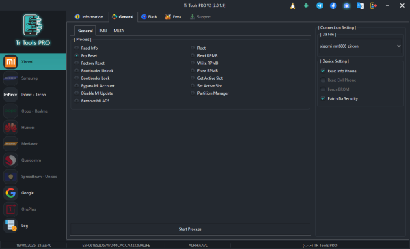Viewport: 410px width, 249px height.
Task: Select Samsung brand in sidebar
Action: tap(33, 78)
